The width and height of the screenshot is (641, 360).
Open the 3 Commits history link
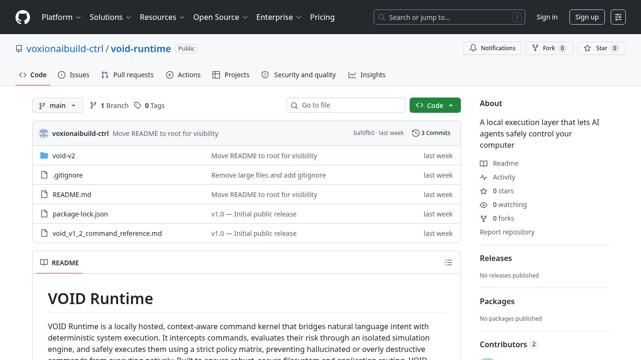tap(431, 133)
